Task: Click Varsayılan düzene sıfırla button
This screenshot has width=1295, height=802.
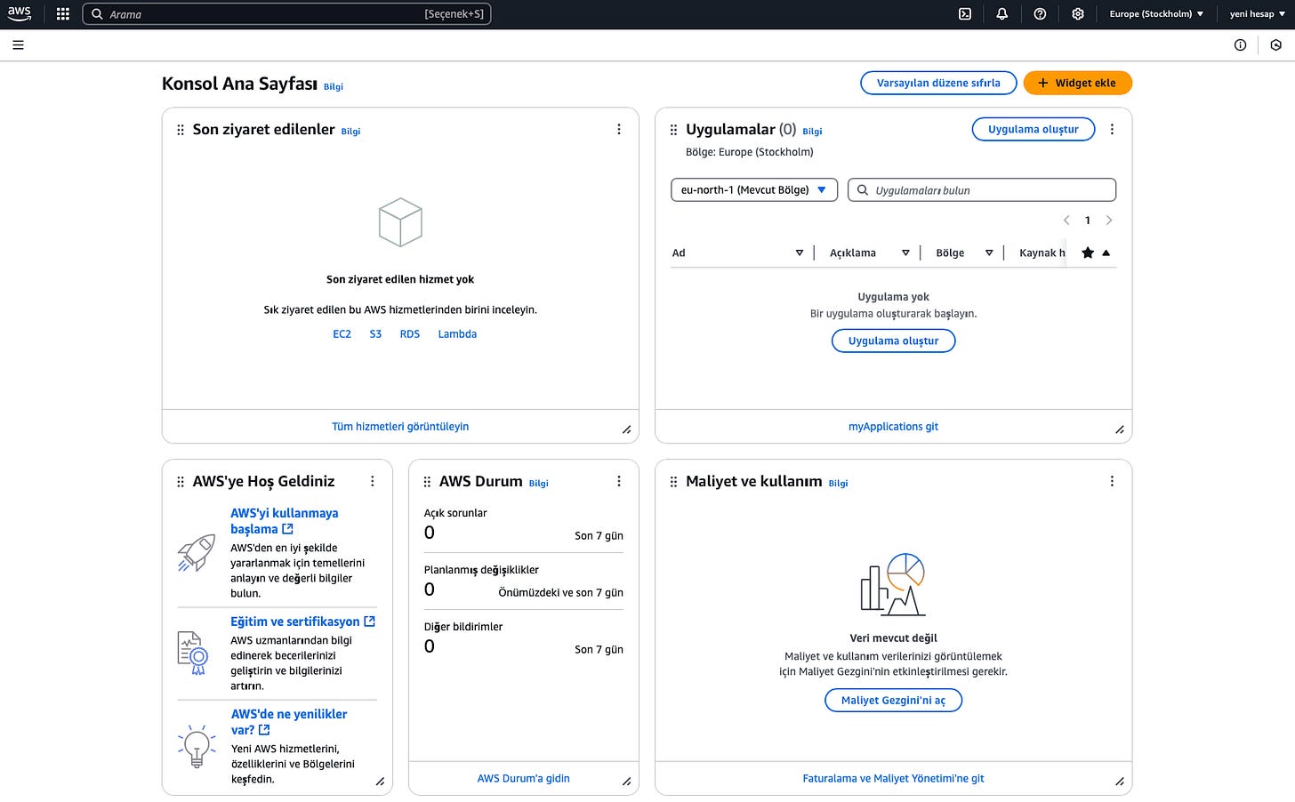Action: (x=938, y=83)
